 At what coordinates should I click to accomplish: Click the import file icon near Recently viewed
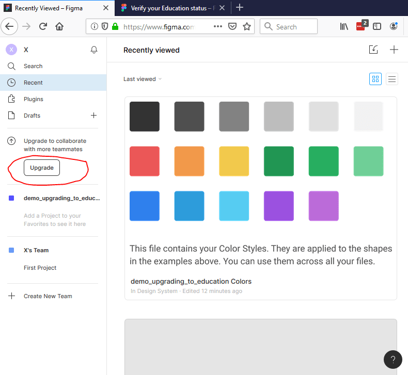(x=373, y=50)
